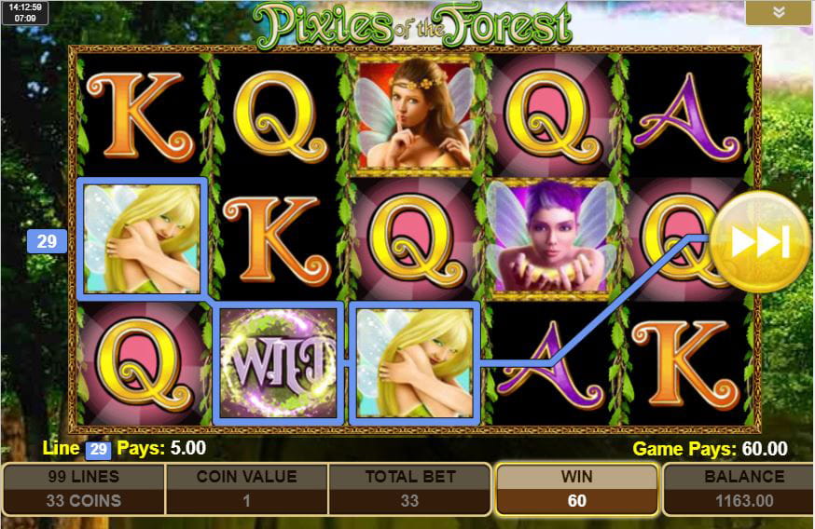Click the Total Bet display

point(410,489)
